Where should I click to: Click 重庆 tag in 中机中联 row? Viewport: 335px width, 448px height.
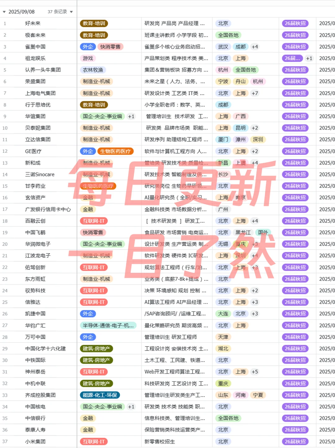(x=223, y=383)
